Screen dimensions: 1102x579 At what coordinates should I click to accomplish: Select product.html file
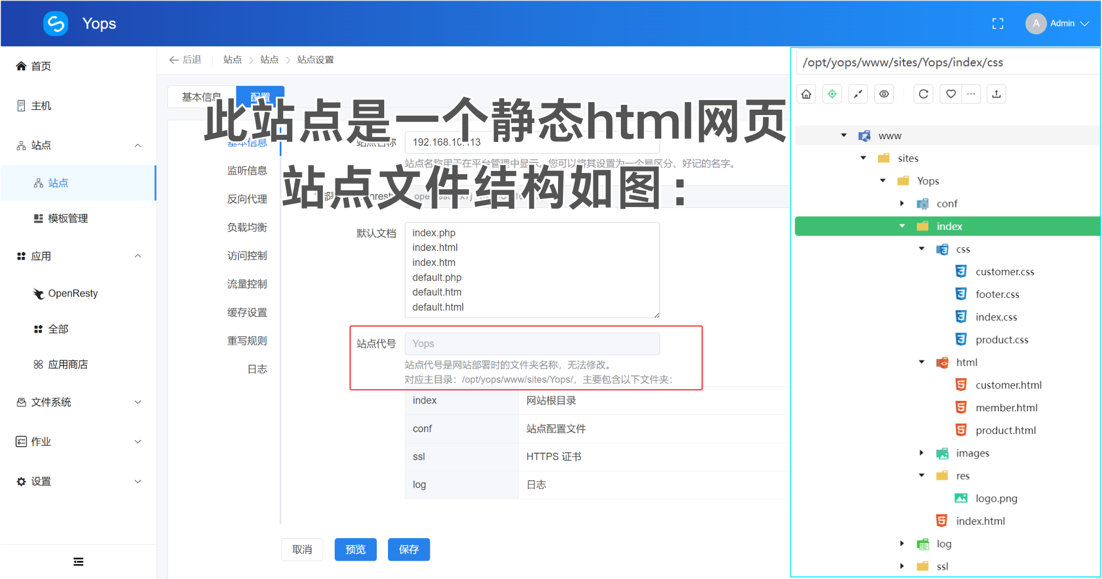click(x=1005, y=430)
